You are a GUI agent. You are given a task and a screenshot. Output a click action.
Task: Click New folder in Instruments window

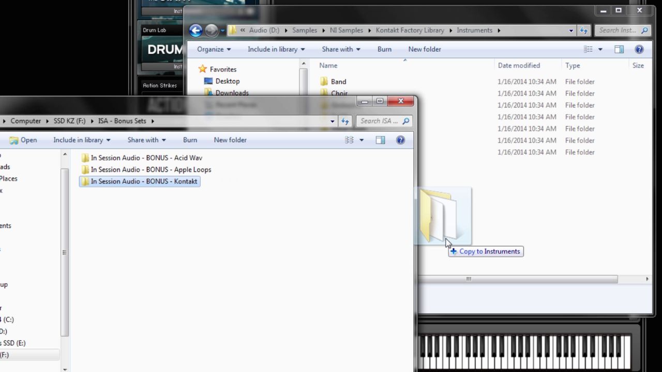[x=425, y=50]
